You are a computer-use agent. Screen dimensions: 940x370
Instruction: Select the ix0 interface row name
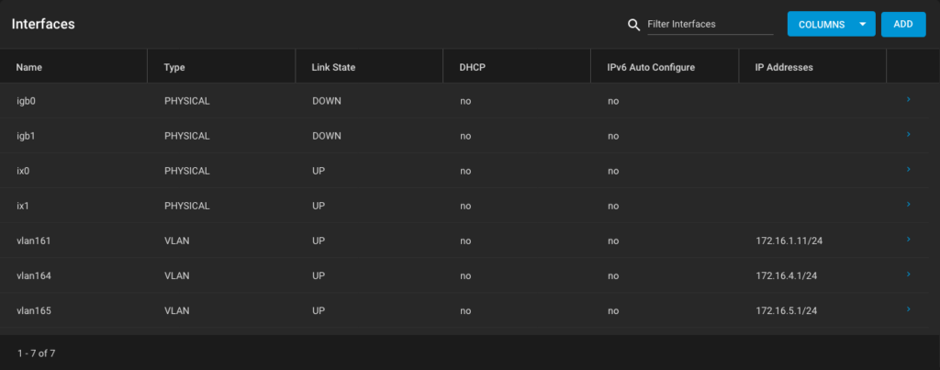[x=24, y=171]
